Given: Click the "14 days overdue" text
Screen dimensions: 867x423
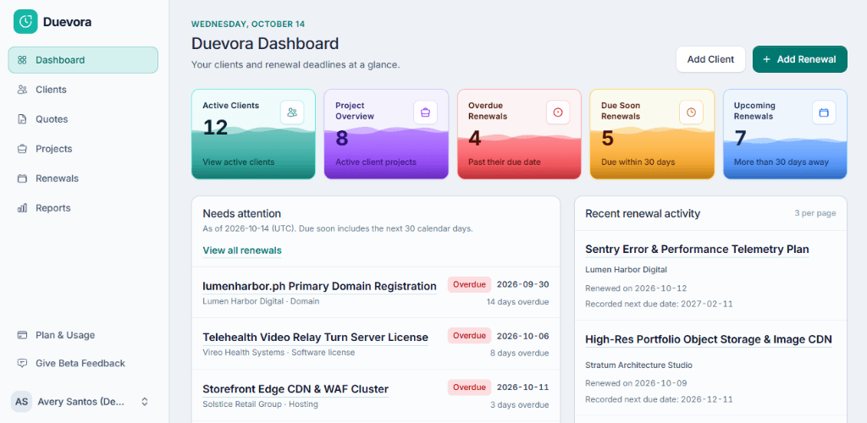Looking at the screenshot, I should (518, 302).
